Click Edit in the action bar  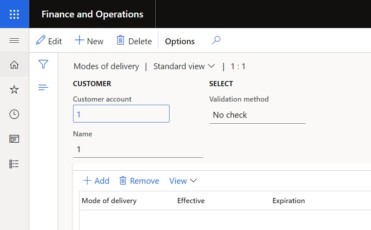click(49, 41)
